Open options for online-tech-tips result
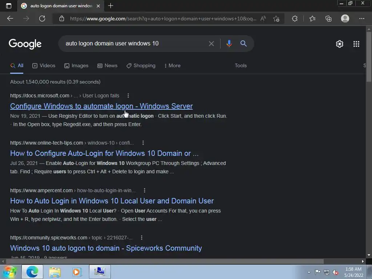This screenshot has width=372, height=279. pos(143,143)
